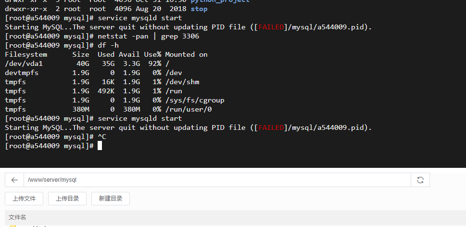Click the /run/user/0 mount point text
Viewport: 466px width, 227px height.
coord(189,109)
